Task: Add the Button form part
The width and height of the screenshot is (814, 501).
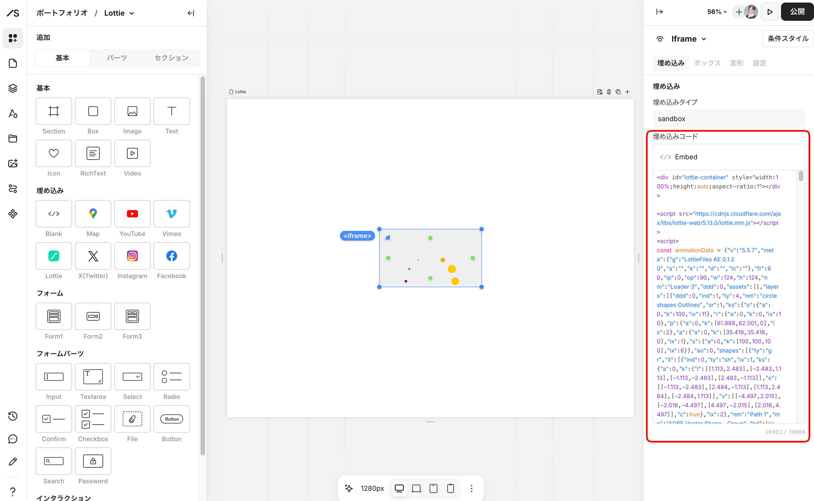Action: tap(172, 419)
